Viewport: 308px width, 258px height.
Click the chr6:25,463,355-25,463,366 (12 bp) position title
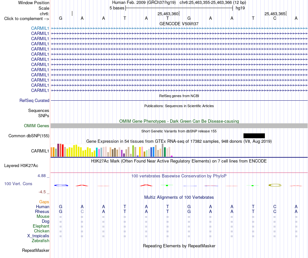[213, 3]
